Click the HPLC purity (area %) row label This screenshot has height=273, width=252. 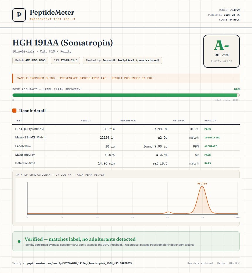pyautogui.click(x=30, y=129)
